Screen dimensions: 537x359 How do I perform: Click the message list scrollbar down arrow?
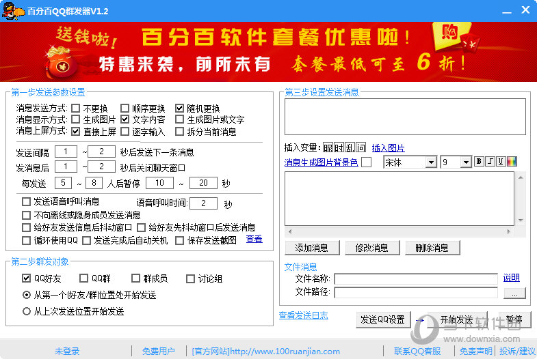click(x=521, y=220)
